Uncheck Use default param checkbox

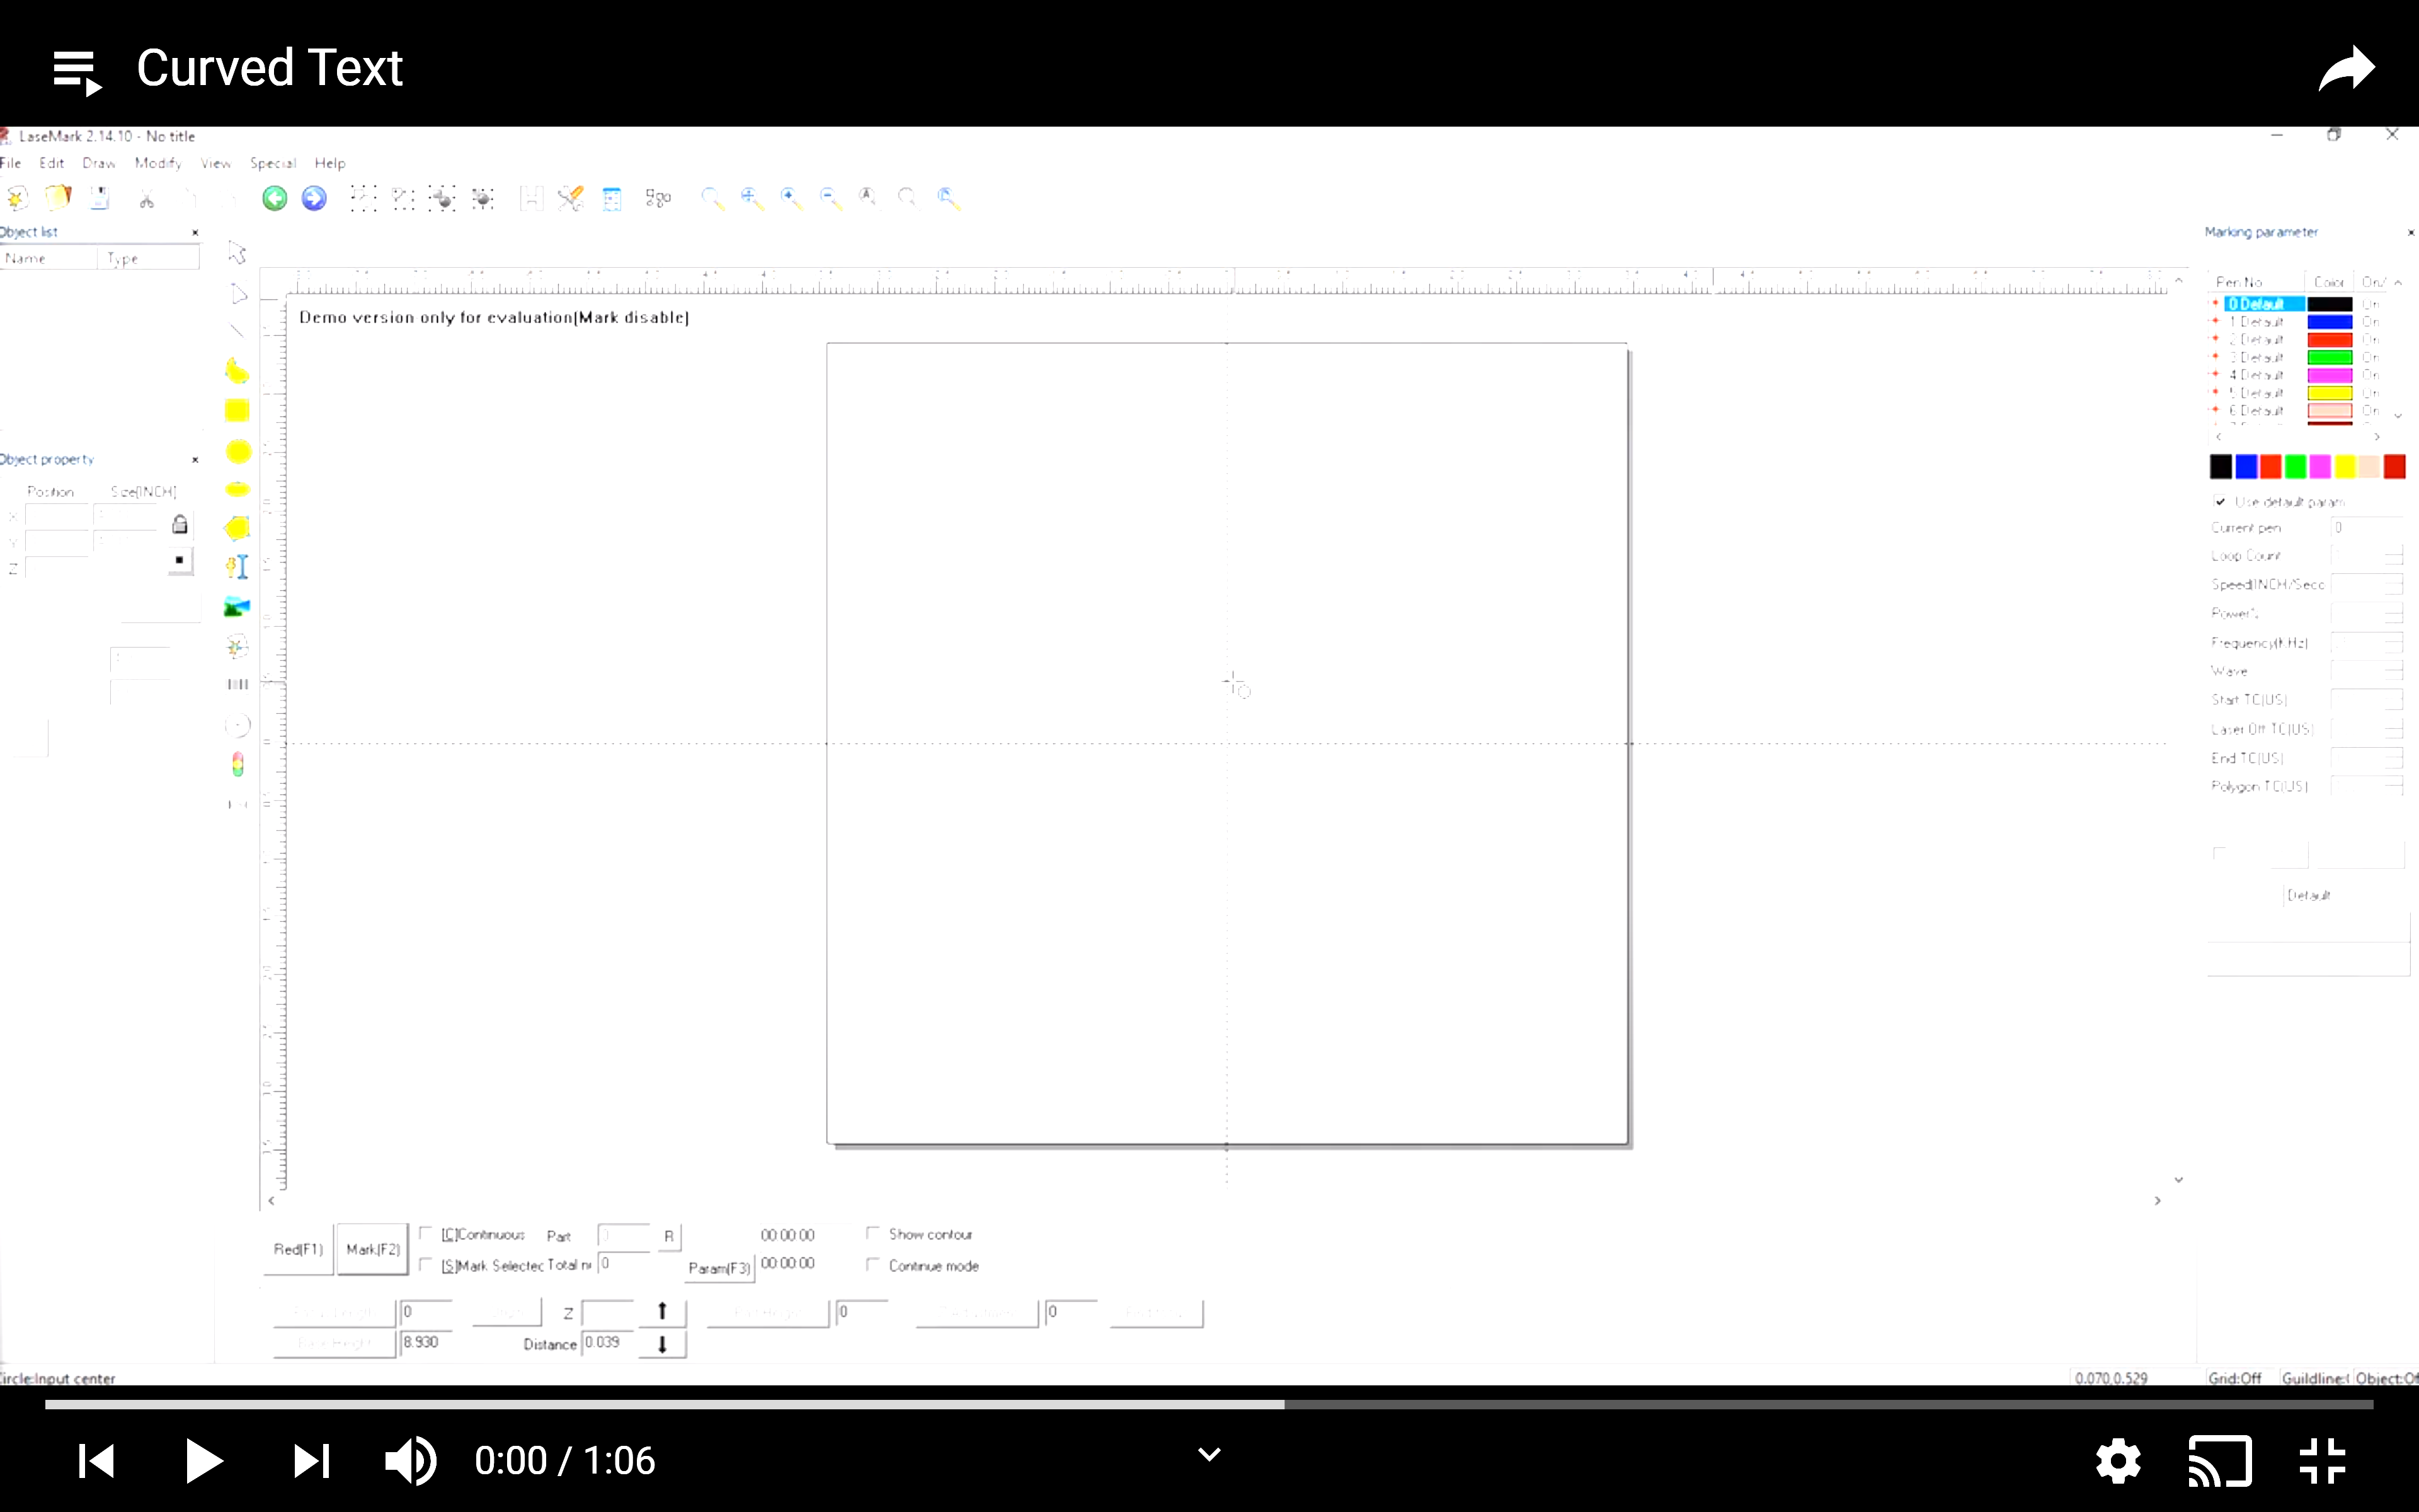coord(2220,501)
